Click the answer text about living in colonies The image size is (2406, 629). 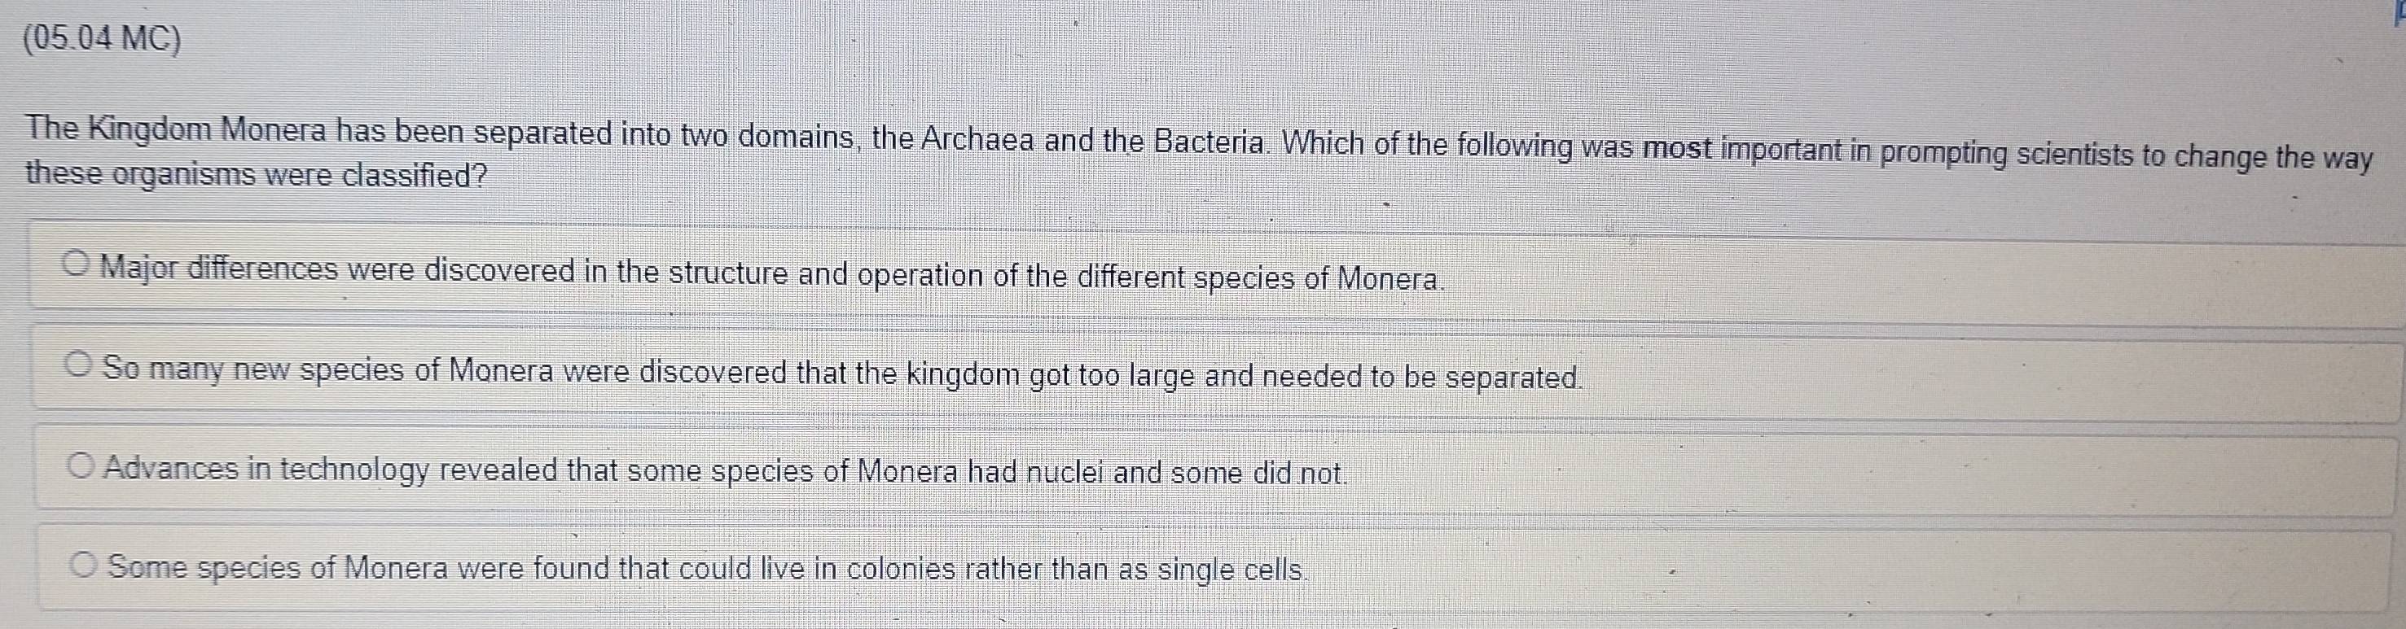tap(706, 568)
